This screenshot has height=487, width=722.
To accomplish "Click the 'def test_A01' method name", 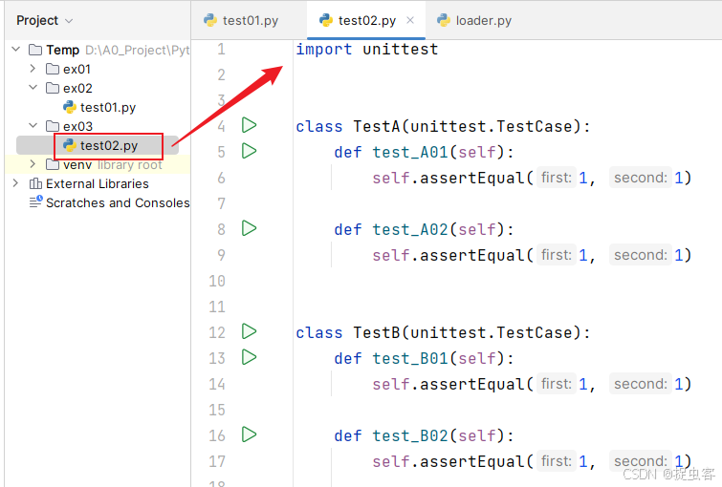I will pos(411,152).
